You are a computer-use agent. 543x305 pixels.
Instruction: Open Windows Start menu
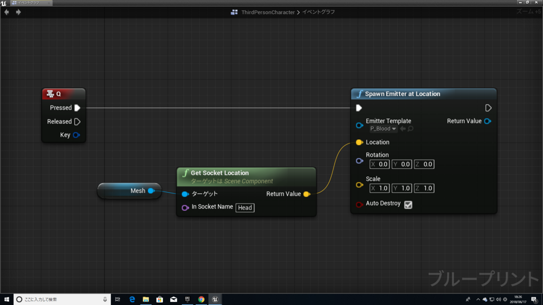(6, 299)
